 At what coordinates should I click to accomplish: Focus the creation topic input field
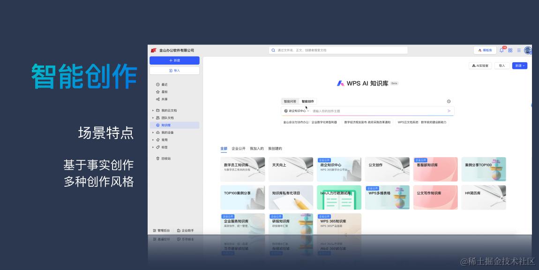click(x=378, y=111)
